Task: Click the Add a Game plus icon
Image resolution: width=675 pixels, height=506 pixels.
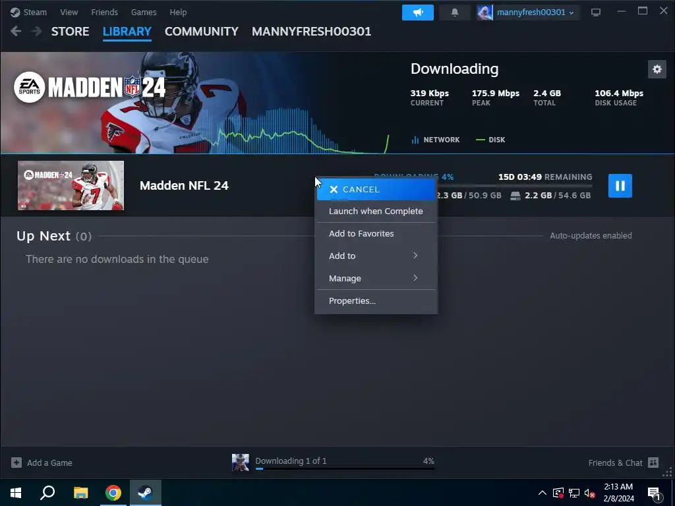Action: click(x=16, y=463)
